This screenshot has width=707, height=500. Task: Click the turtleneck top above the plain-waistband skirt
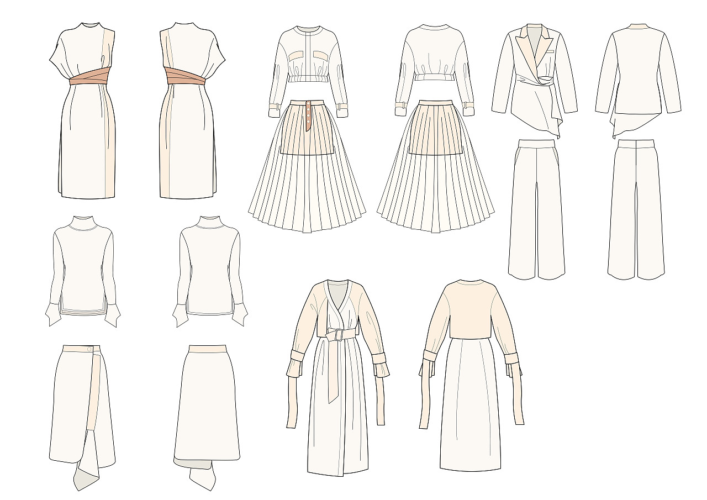[210, 271]
